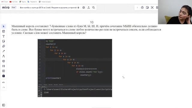Search the board with magnifier icon
This screenshot has height=108, width=192.
click(x=93, y=7)
